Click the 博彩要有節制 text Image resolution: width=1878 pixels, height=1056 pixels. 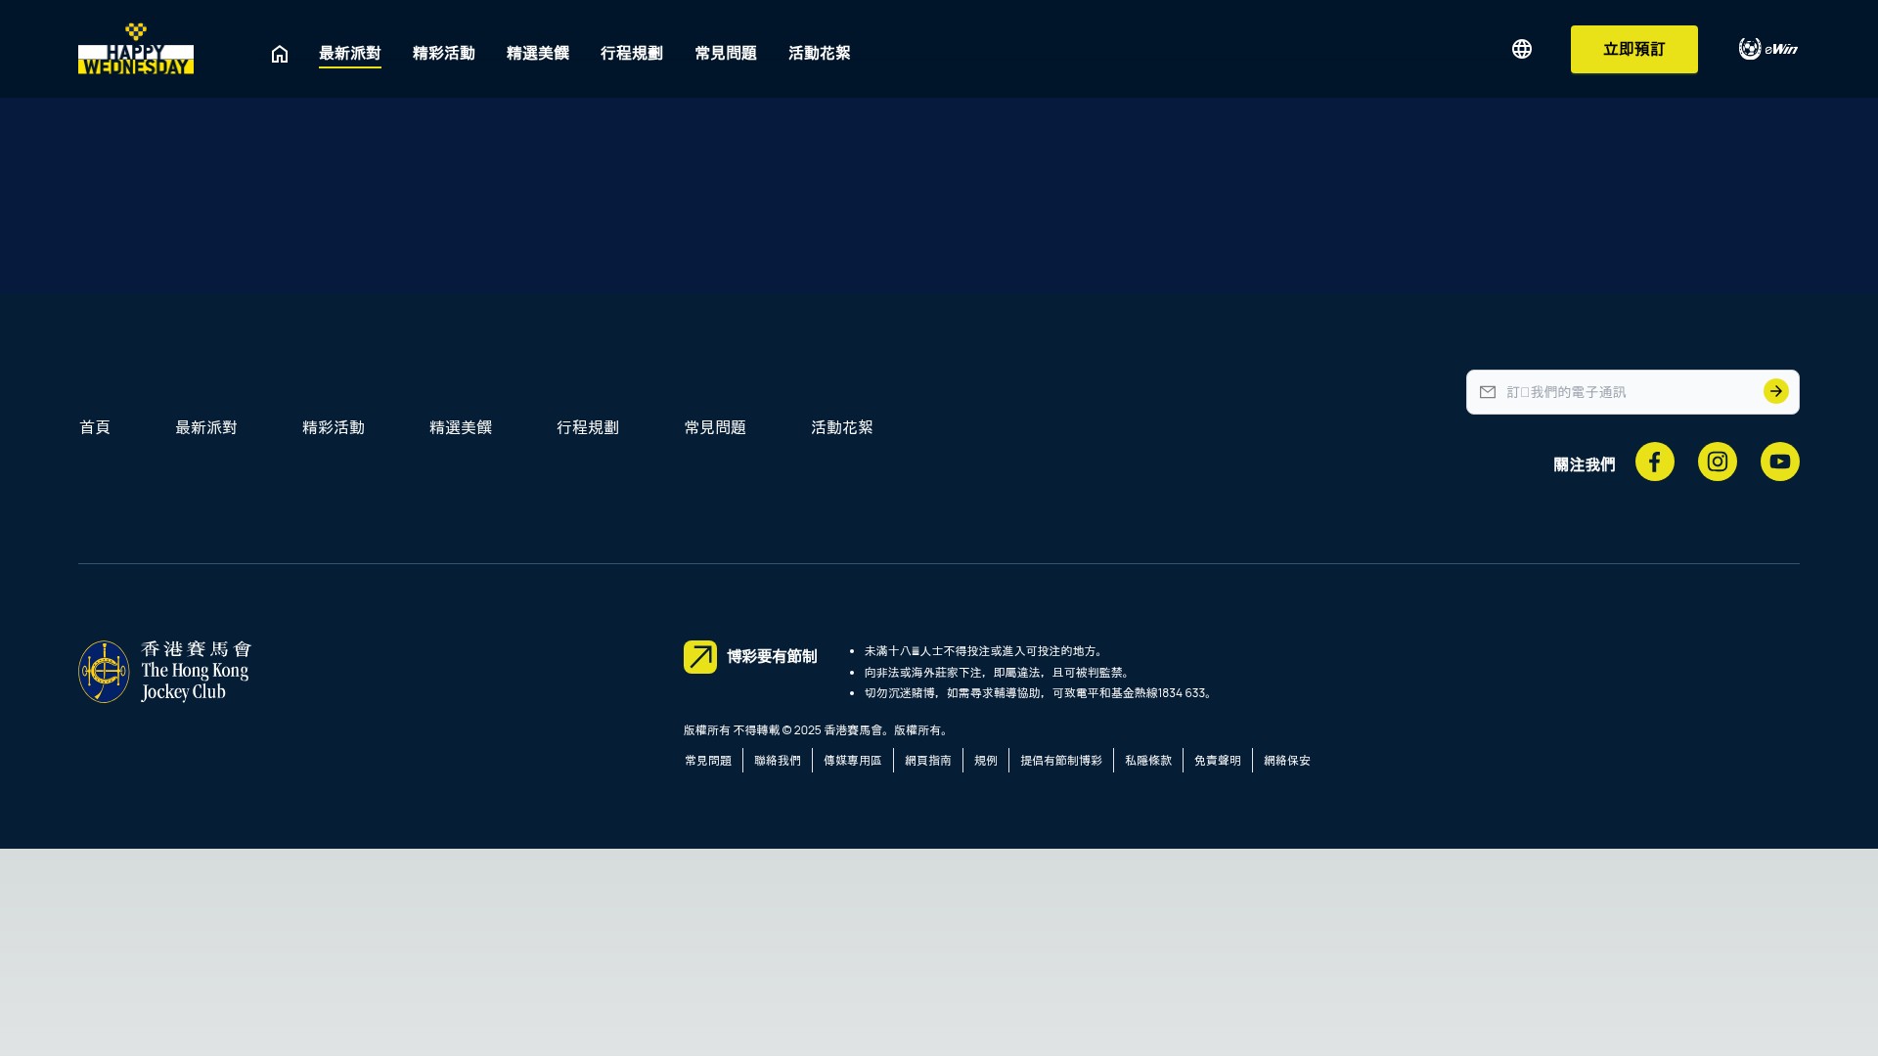[x=772, y=657]
